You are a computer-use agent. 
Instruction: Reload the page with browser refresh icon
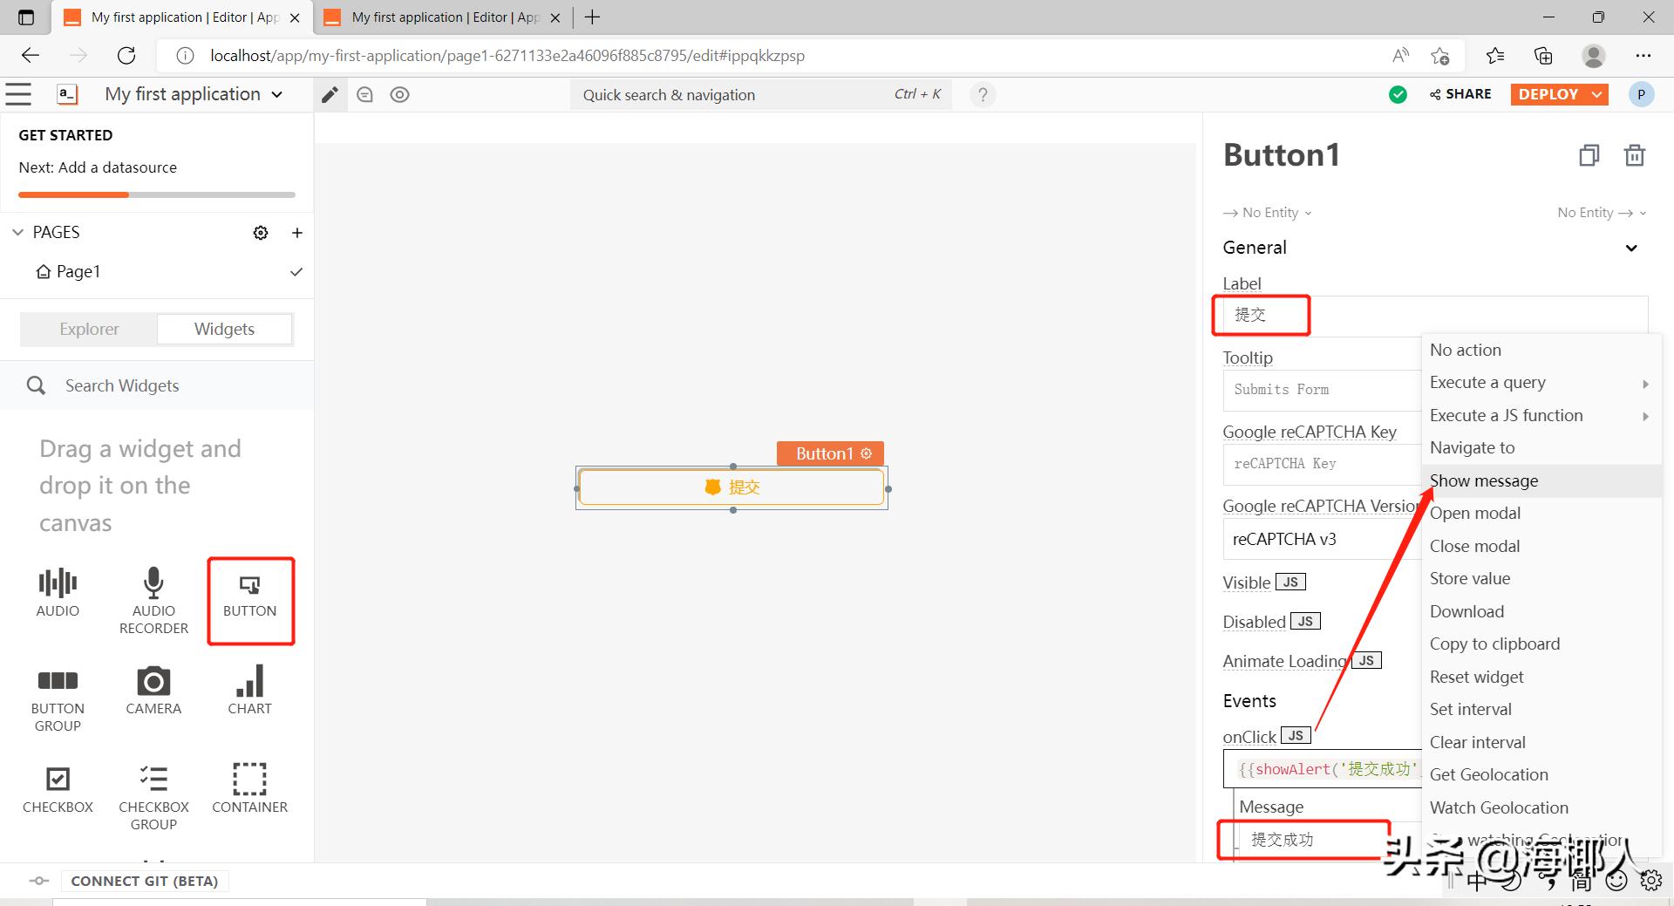click(126, 56)
